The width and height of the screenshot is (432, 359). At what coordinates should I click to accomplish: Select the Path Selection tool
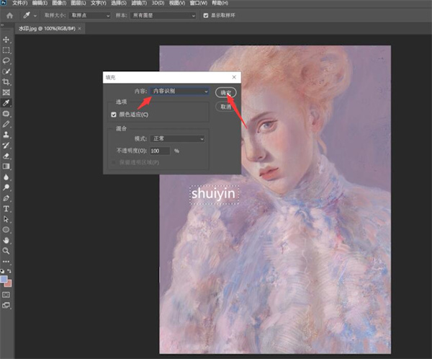tap(6, 219)
